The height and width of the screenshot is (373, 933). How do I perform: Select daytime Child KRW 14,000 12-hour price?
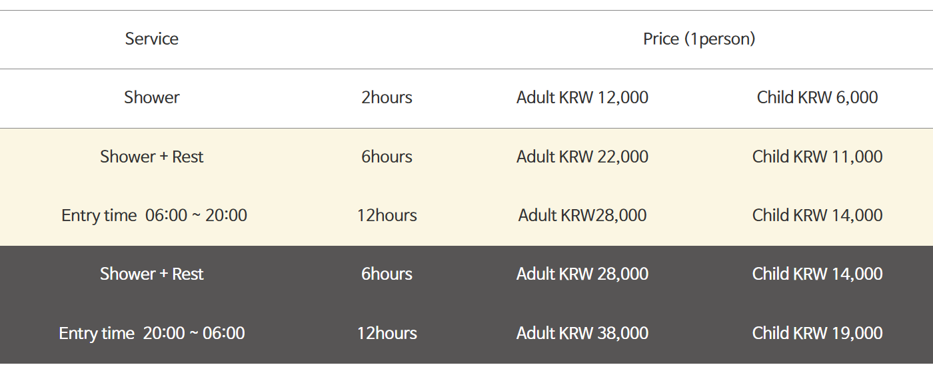click(817, 215)
